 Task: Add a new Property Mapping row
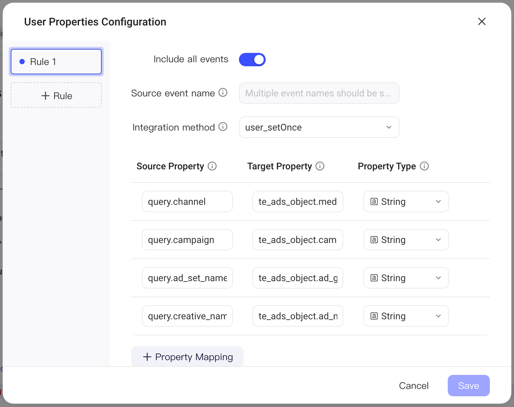coord(187,356)
